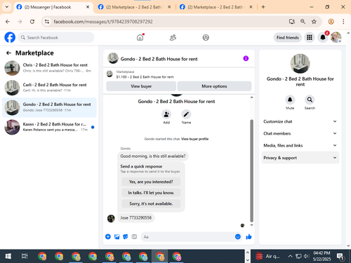Screen dimensions: 351x263
Task: Click Find friends button
Action: [x=288, y=37]
